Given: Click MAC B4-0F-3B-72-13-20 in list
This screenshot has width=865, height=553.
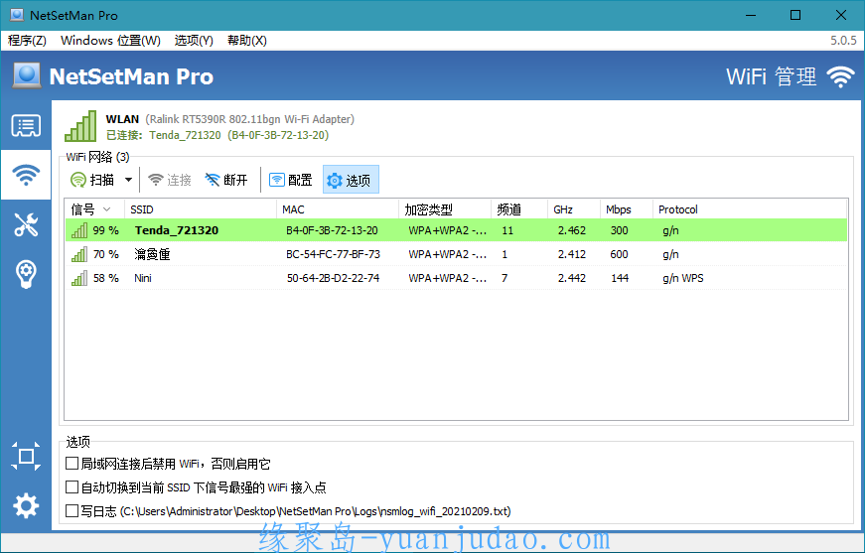Looking at the screenshot, I should click(x=332, y=230).
